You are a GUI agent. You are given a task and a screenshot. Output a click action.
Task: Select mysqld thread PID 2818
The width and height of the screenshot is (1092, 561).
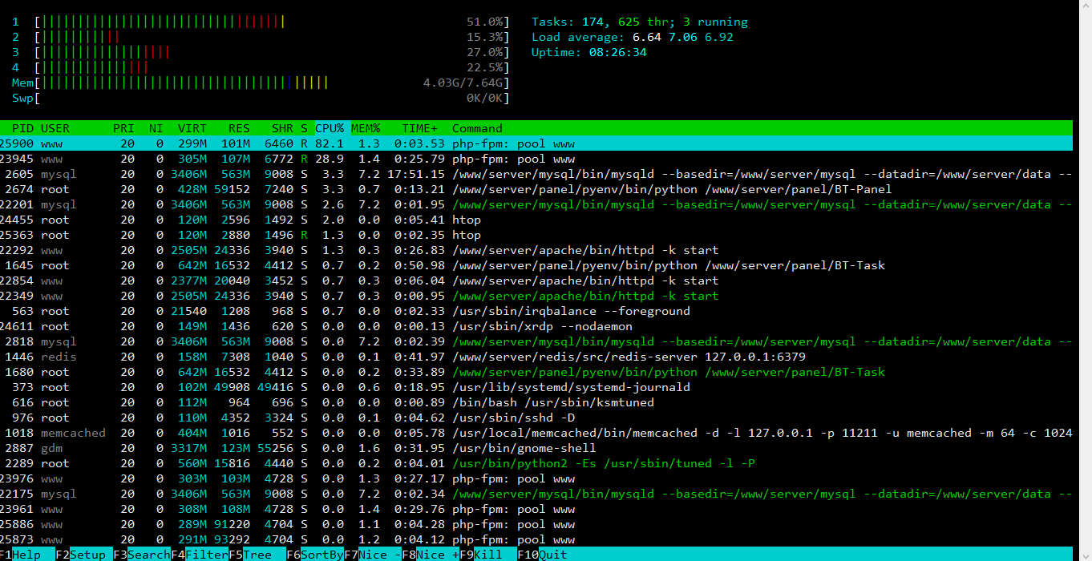[x=536, y=341]
